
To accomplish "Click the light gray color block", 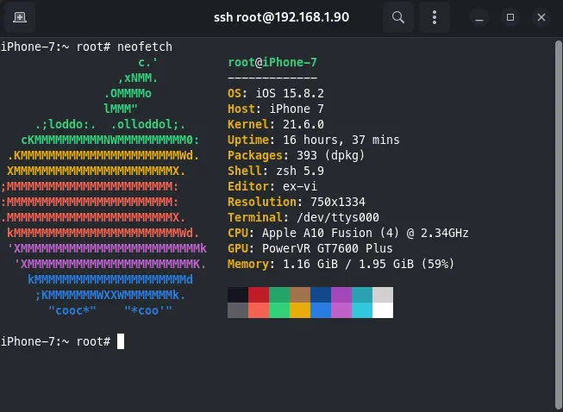I will (383, 295).
